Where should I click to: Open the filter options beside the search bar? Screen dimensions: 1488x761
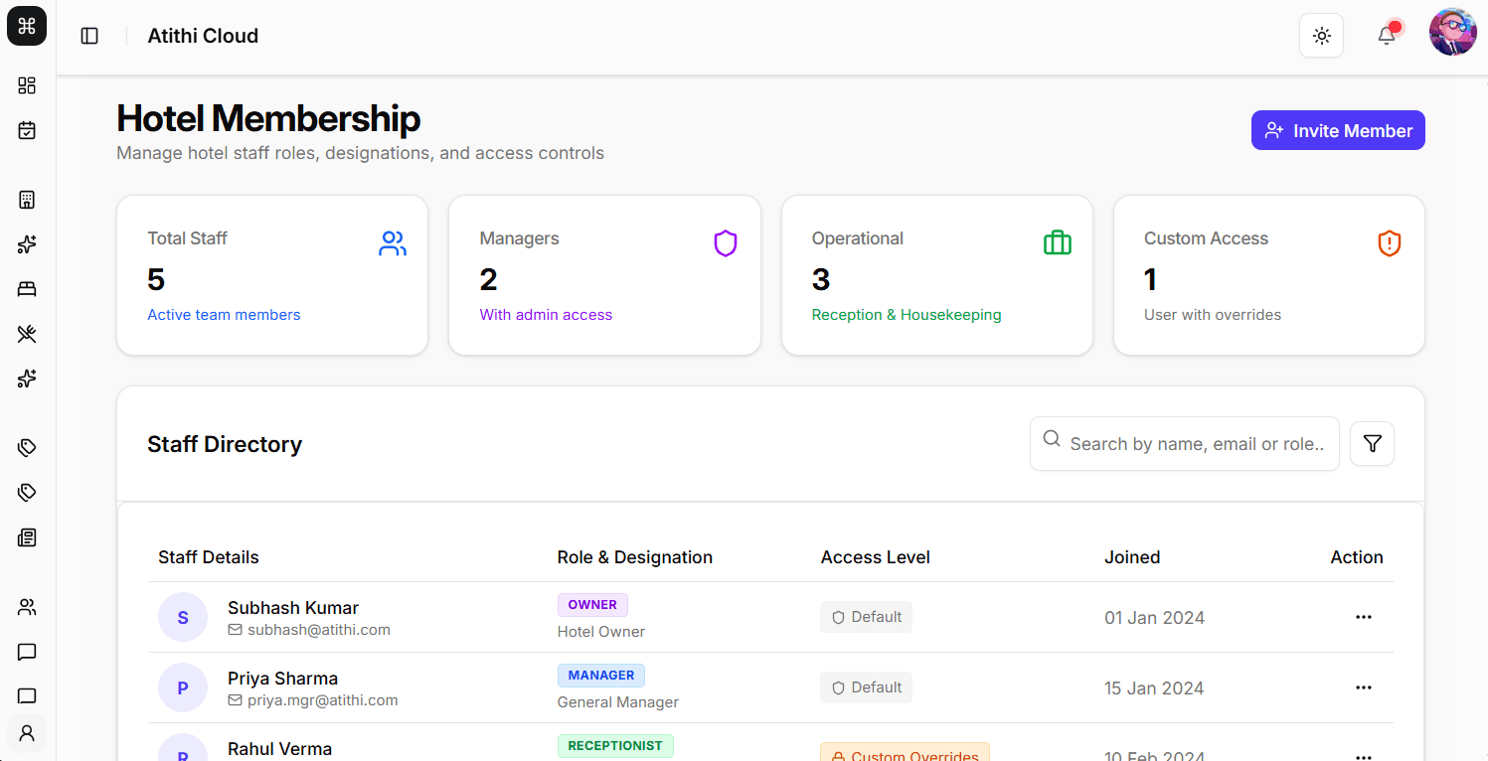1372,443
